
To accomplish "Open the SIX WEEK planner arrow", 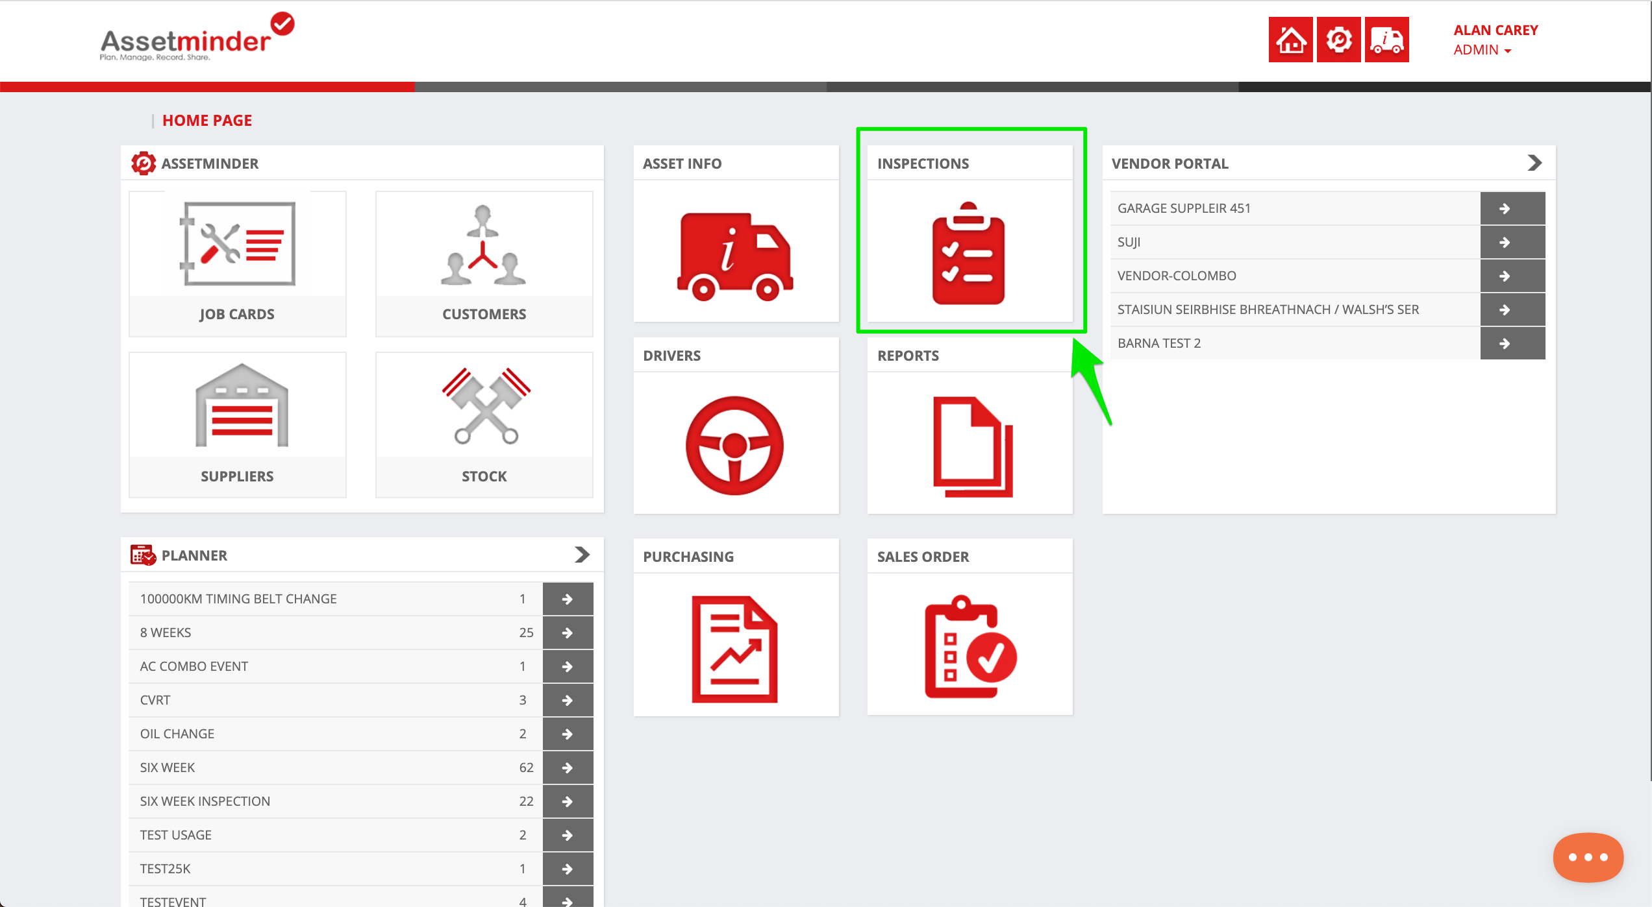I will click(568, 768).
